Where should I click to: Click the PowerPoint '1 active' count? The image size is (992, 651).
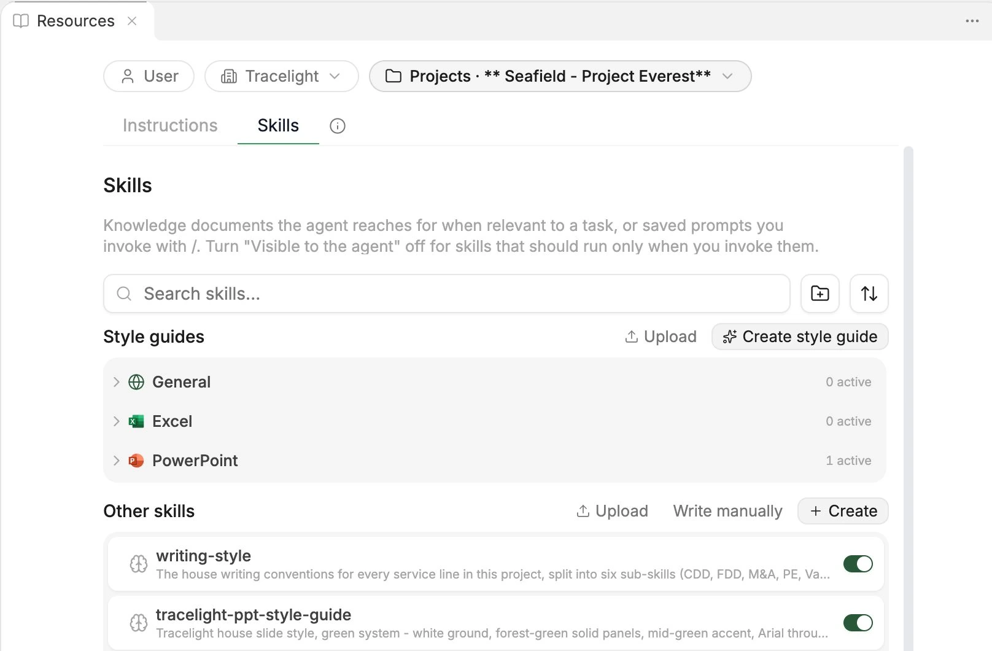click(x=848, y=461)
